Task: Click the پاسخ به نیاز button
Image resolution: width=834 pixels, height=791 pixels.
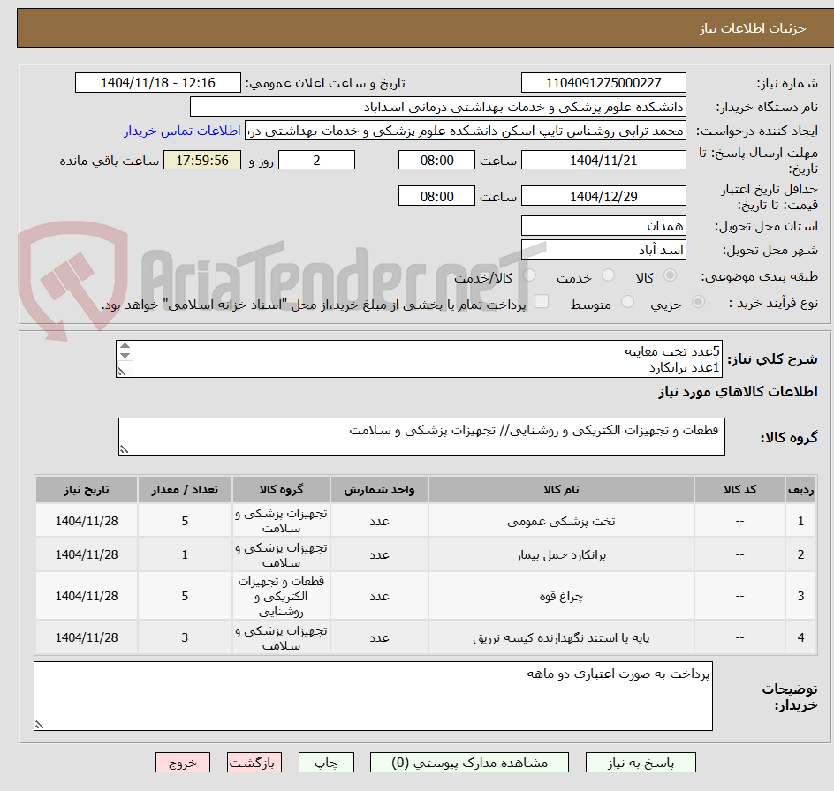Action: click(641, 762)
